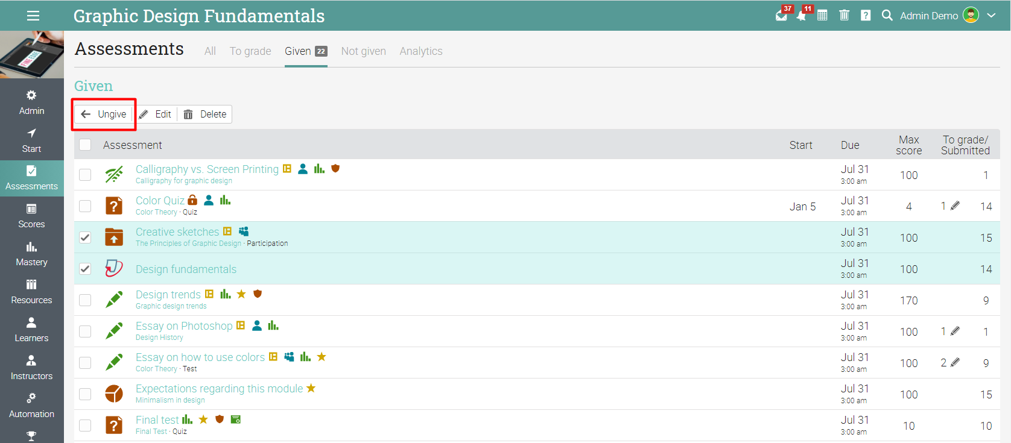Select the Given tab
The image size is (1011, 443).
click(x=306, y=51)
